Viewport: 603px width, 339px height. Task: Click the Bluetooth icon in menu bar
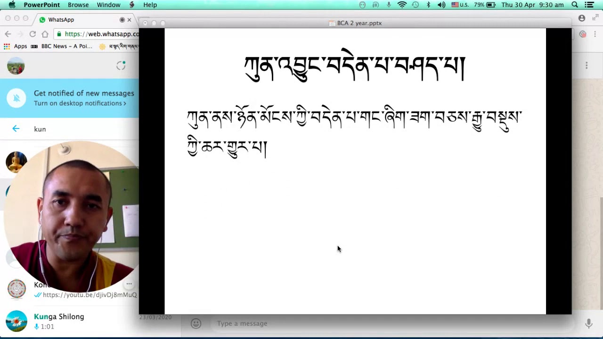[x=428, y=5]
